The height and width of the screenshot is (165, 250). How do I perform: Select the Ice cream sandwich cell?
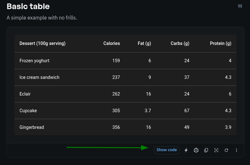pyautogui.click(x=39, y=77)
